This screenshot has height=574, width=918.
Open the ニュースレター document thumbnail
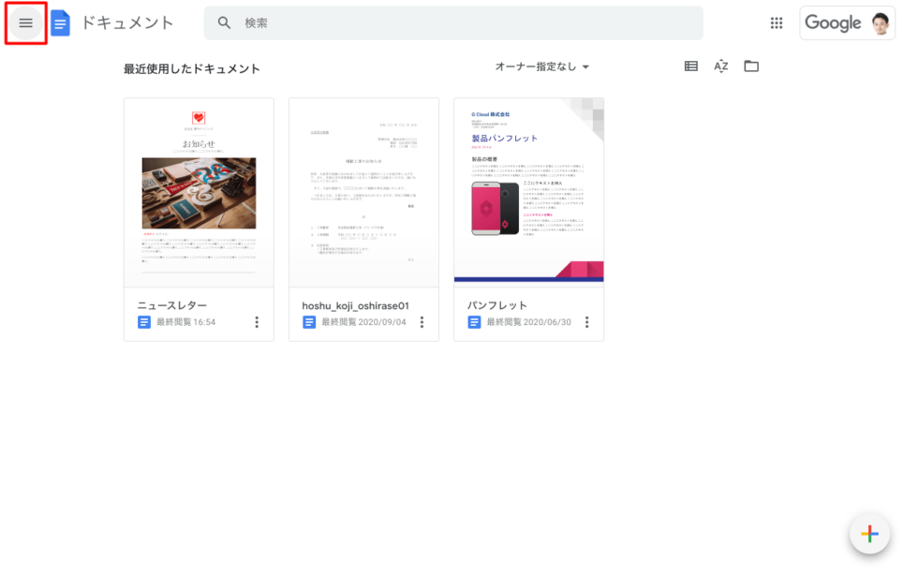[199, 192]
